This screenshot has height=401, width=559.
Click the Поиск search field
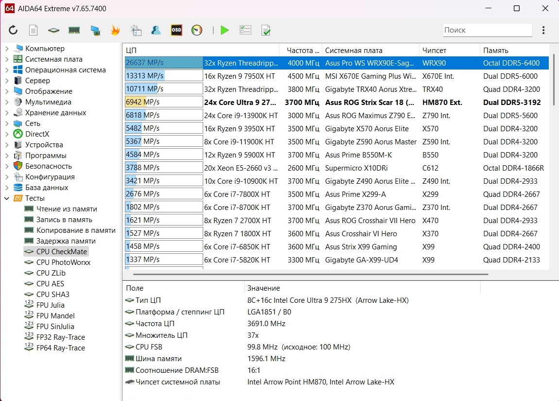tap(487, 30)
